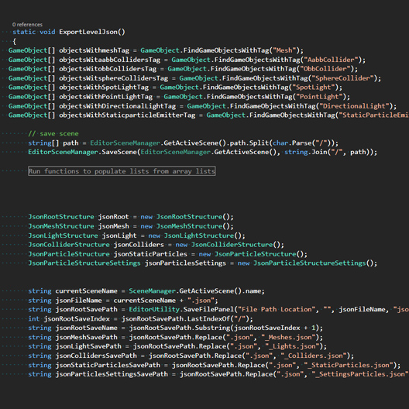Click the "AabbCollider" string literal
Viewport: 409px width, 409px height.
click(332, 60)
